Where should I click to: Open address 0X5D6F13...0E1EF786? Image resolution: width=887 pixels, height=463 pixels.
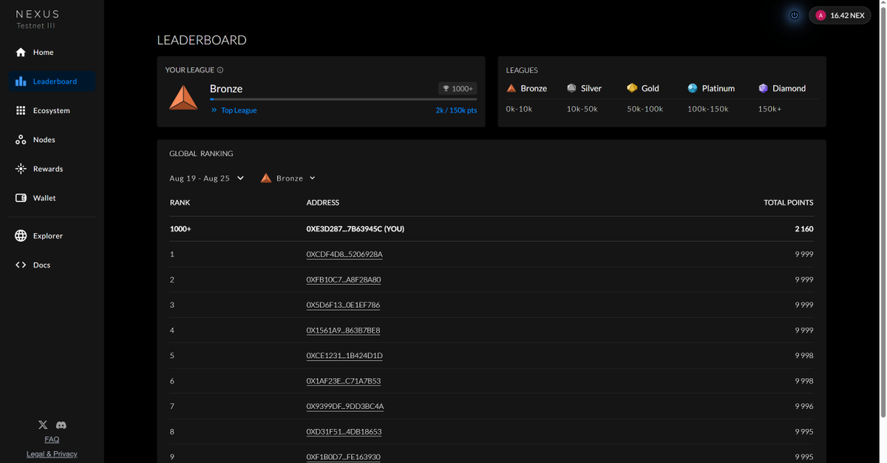click(x=343, y=305)
